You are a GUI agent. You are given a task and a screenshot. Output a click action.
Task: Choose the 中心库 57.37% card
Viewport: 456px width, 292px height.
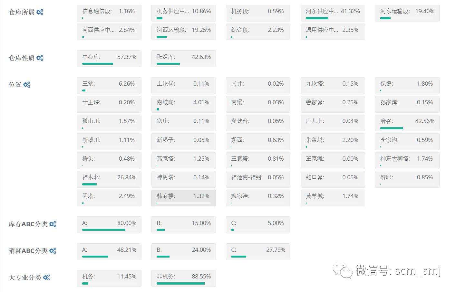(x=109, y=59)
